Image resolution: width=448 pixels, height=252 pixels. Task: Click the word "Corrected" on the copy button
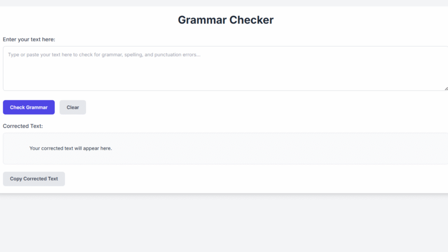[x=35, y=179]
